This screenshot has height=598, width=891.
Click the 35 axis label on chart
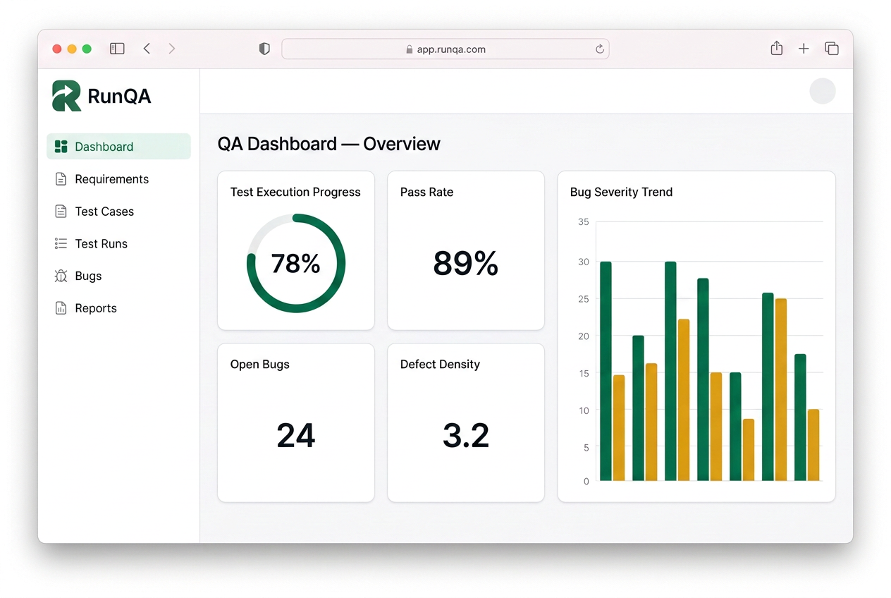(x=583, y=221)
